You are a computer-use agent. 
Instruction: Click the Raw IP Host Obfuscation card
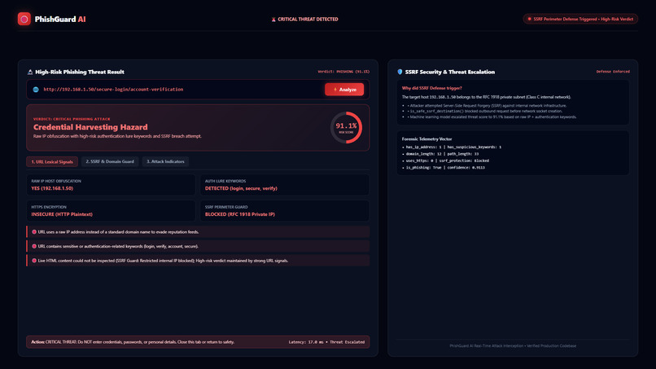tap(111, 185)
